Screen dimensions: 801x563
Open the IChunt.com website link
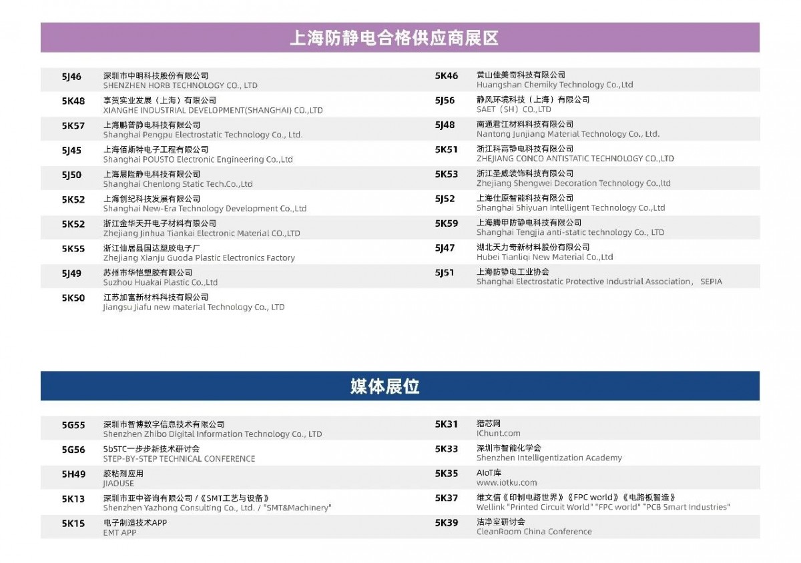(x=498, y=434)
